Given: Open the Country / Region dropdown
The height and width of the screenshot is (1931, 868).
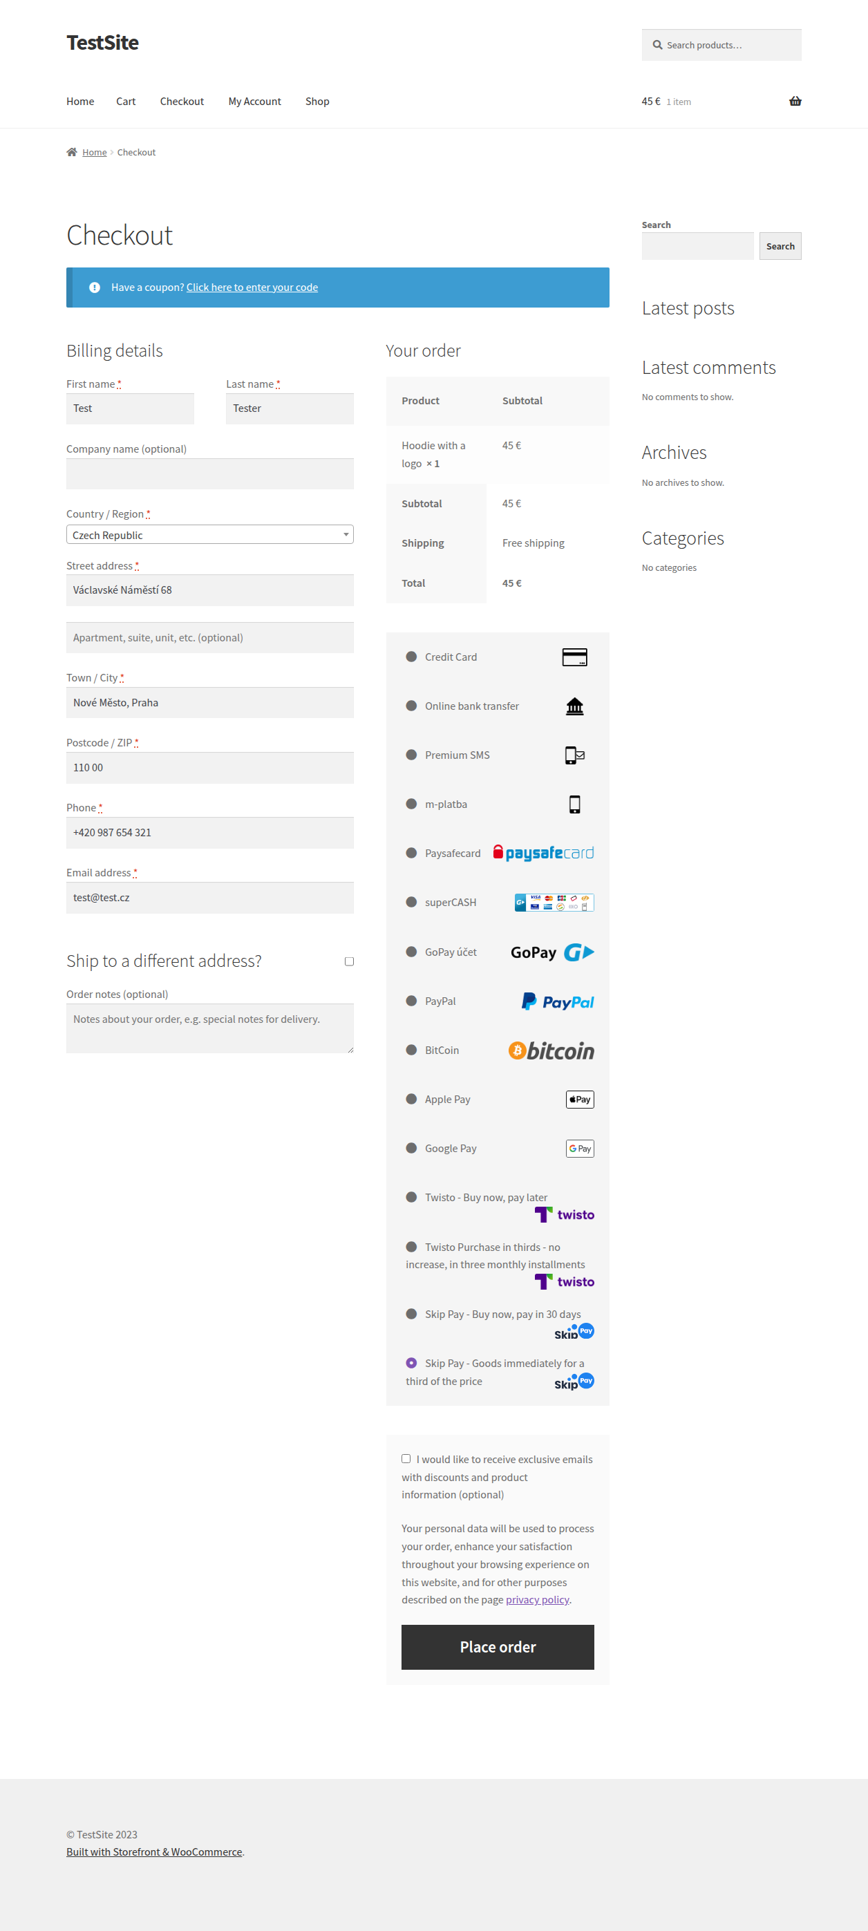Looking at the screenshot, I should pos(210,534).
